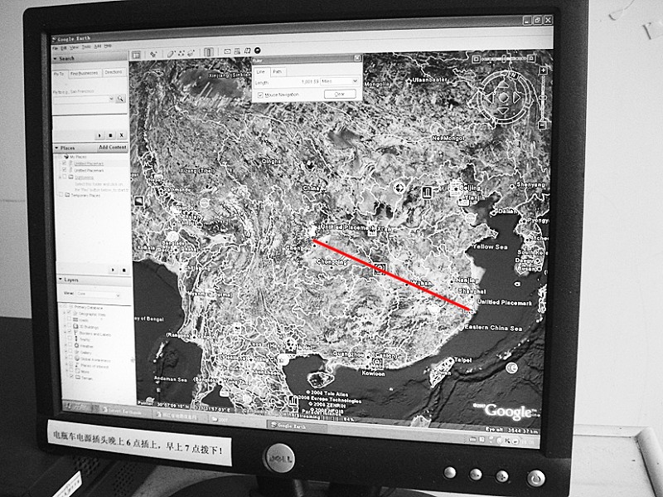Expand the Gallery layer tree node
Screen dimensions: 663x497
click(x=65, y=351)
